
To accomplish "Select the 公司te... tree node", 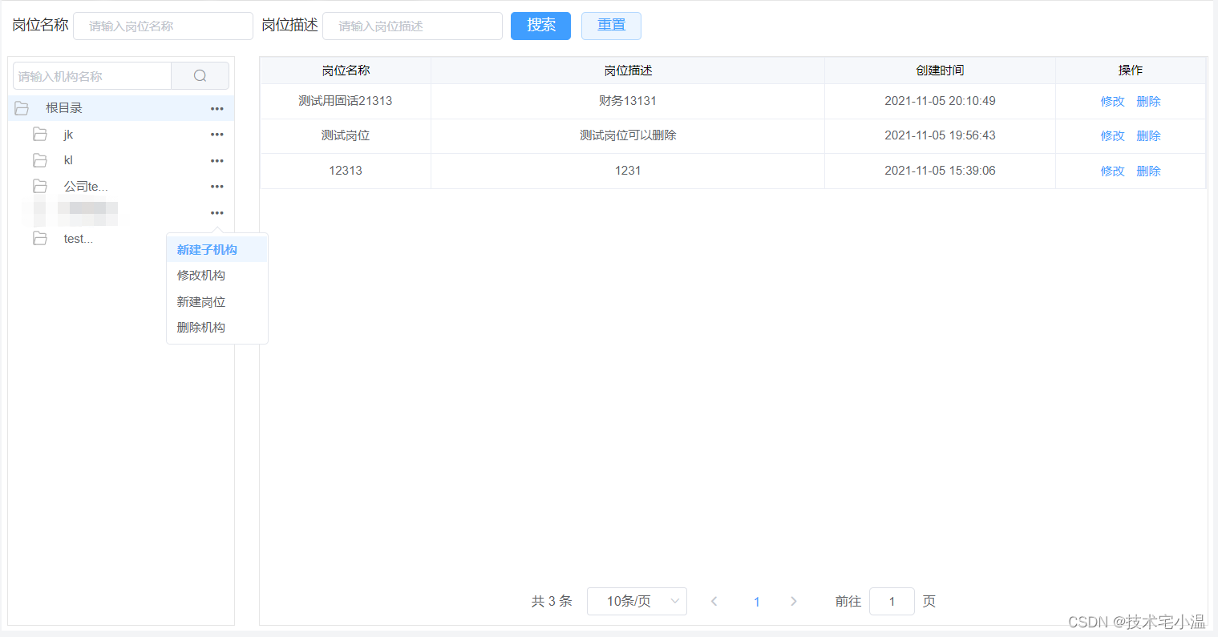I will pyautogui.click(x=121, y=187).
